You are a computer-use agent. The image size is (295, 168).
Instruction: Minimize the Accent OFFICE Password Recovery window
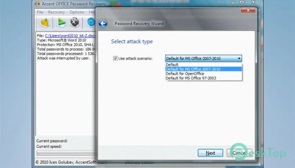pos(233,3)
